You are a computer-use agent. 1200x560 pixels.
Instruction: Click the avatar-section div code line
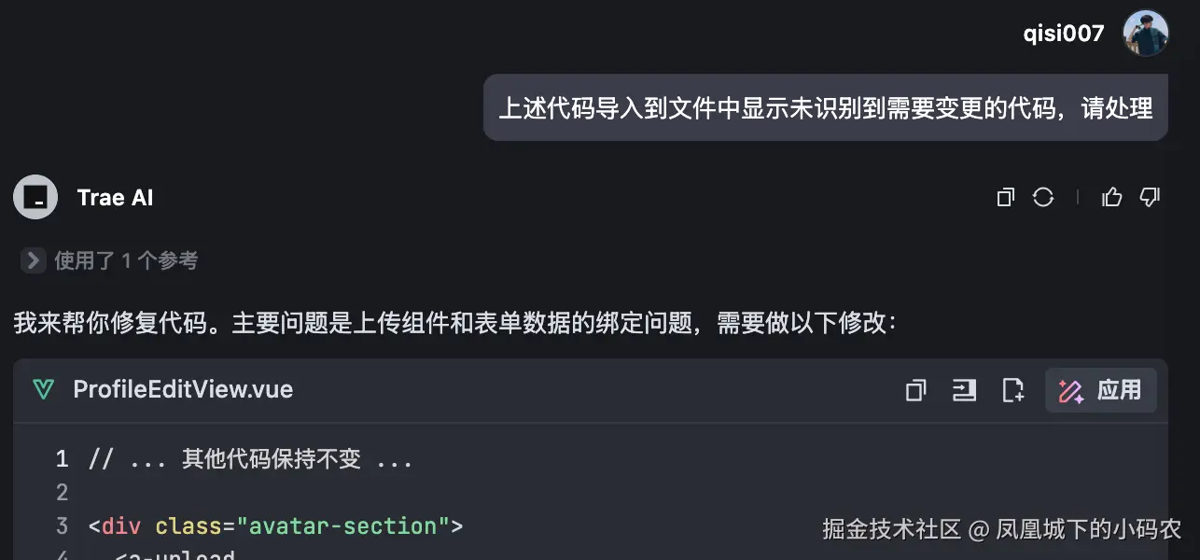click(275, 526)
